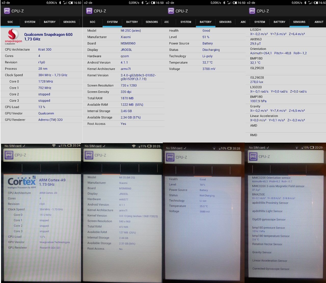Click the 'Li-poly' technology value

pyautogui.click(x=207, y=56)
